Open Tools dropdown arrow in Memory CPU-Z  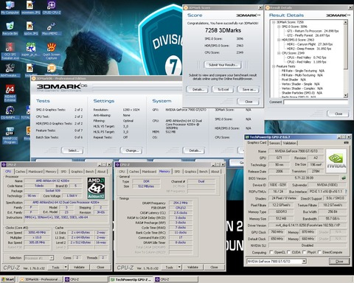coord(179,267)
